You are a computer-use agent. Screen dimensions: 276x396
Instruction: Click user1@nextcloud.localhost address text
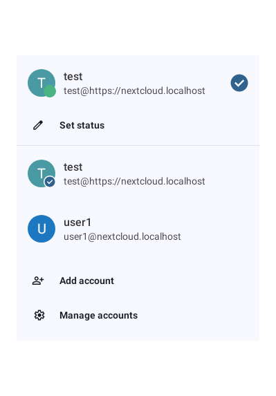(122, 236)
